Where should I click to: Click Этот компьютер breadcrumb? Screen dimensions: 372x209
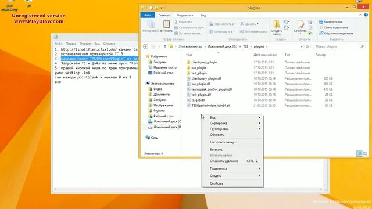click(190, 46)
